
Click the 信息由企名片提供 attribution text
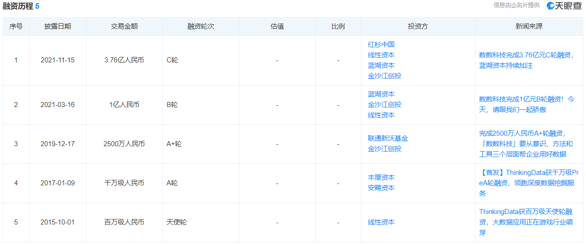click(517, 5)
